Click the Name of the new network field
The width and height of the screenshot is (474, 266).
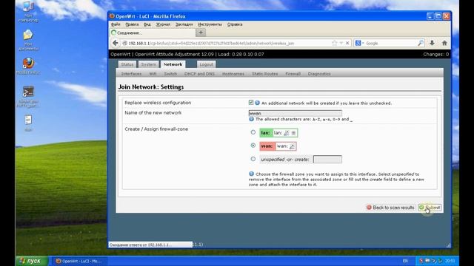point(296,113)
